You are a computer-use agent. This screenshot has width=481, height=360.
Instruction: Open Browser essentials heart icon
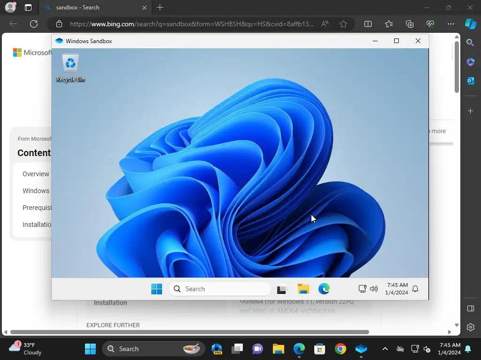pos(430,24)
